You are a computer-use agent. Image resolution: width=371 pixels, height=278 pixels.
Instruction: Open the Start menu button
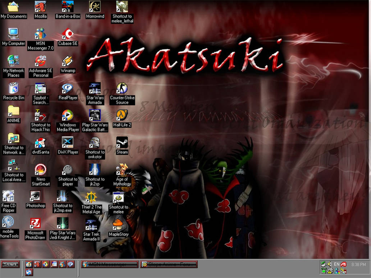10,264
